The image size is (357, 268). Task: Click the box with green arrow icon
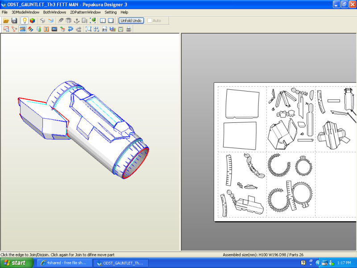pyautogui.click(x=62, y=29)
